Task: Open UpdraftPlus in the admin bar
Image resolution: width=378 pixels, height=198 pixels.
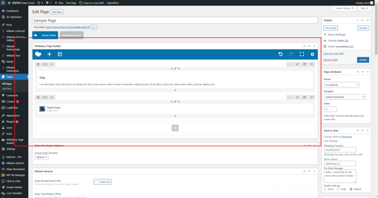Action: 113,3
